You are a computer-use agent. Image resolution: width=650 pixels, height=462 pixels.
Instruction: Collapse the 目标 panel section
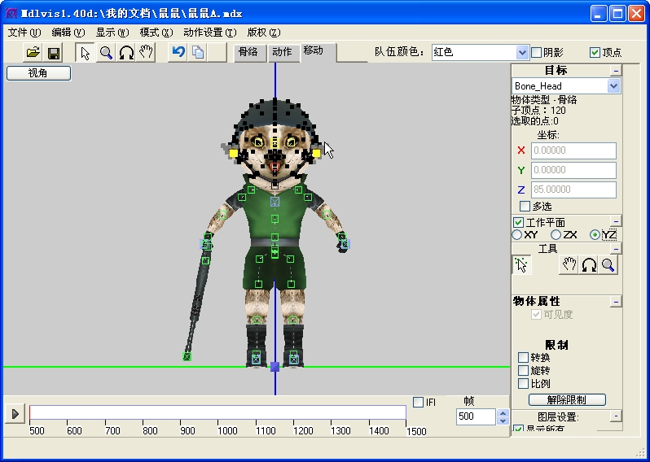(x=616, y=71)
